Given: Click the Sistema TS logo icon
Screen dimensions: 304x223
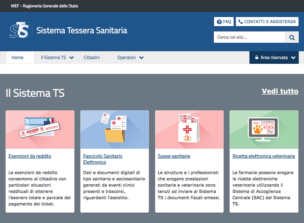Looking at the screenshot, I should (x=21, y=30).
